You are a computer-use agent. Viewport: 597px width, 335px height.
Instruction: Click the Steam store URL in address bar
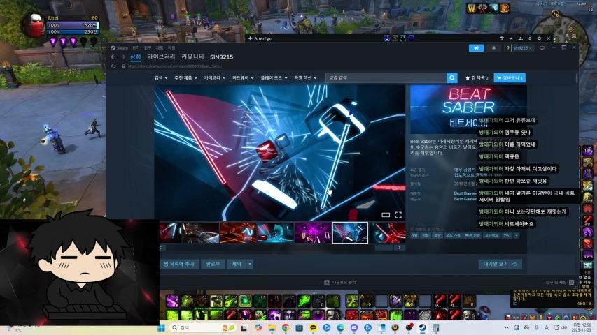click(x=175, y=66)
